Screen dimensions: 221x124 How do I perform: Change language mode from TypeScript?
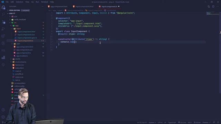172,123
